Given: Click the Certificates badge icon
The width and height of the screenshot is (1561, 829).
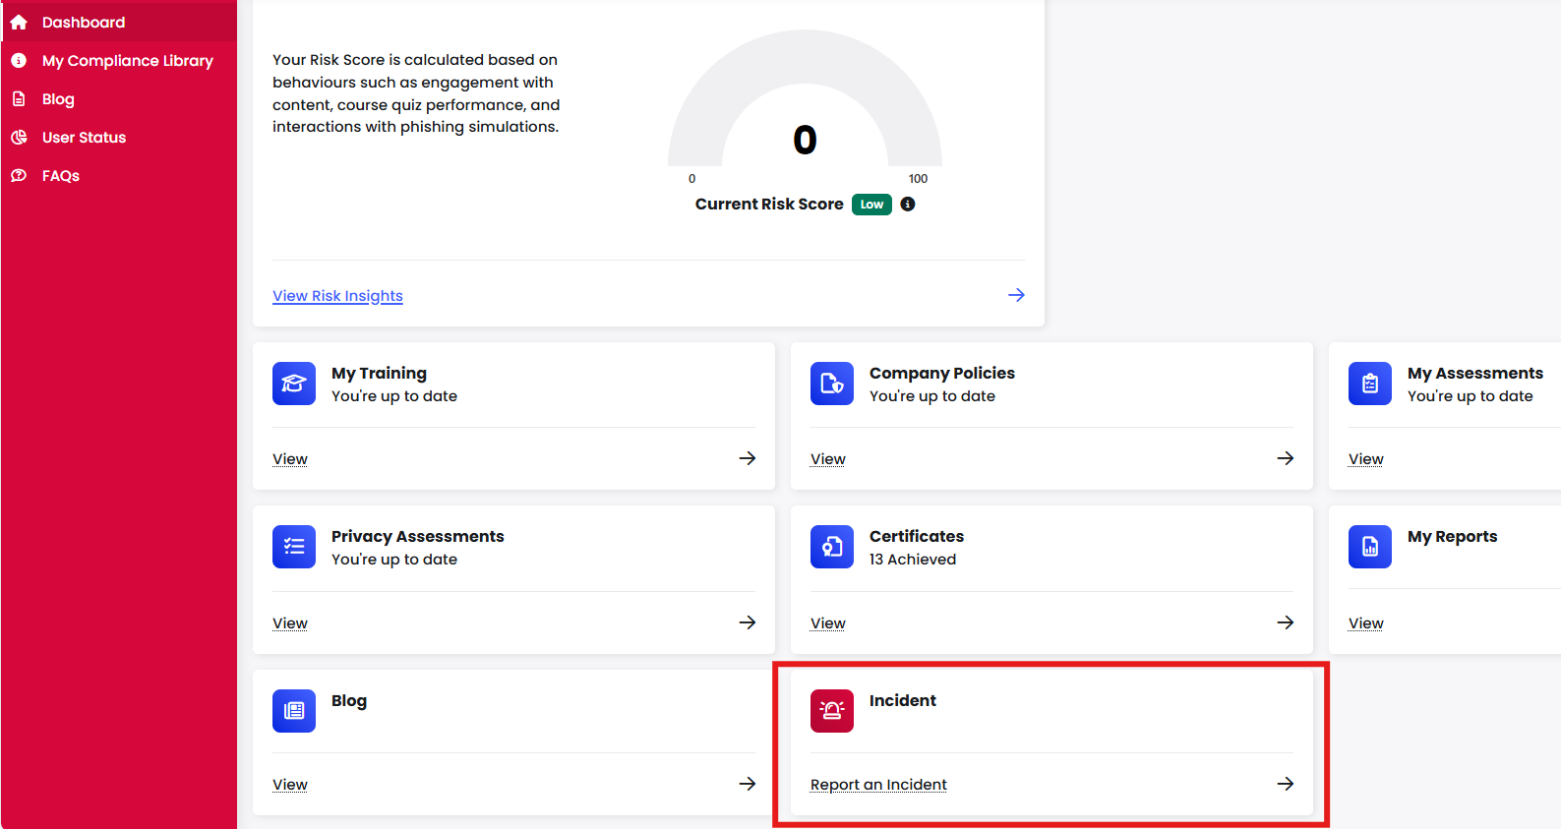Looking at the screenshot, I should pyautogui.click(x=832, y=547).
